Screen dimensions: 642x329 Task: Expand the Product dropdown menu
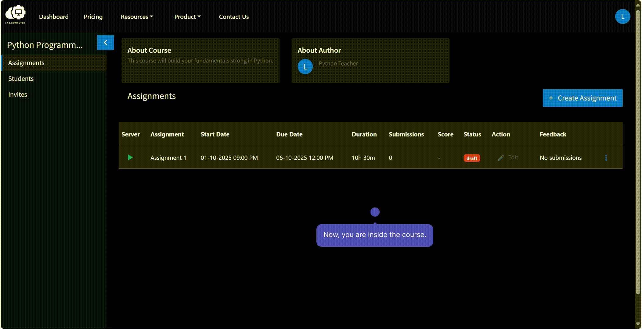tap(187, 17)
